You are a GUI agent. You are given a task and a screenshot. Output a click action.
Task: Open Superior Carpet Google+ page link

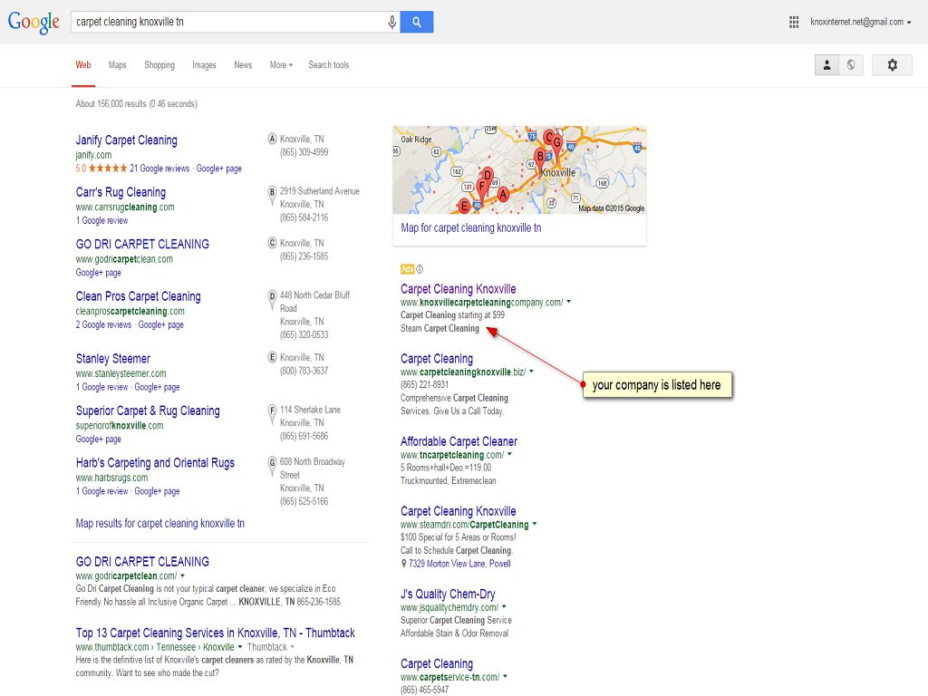pos(98,440)
